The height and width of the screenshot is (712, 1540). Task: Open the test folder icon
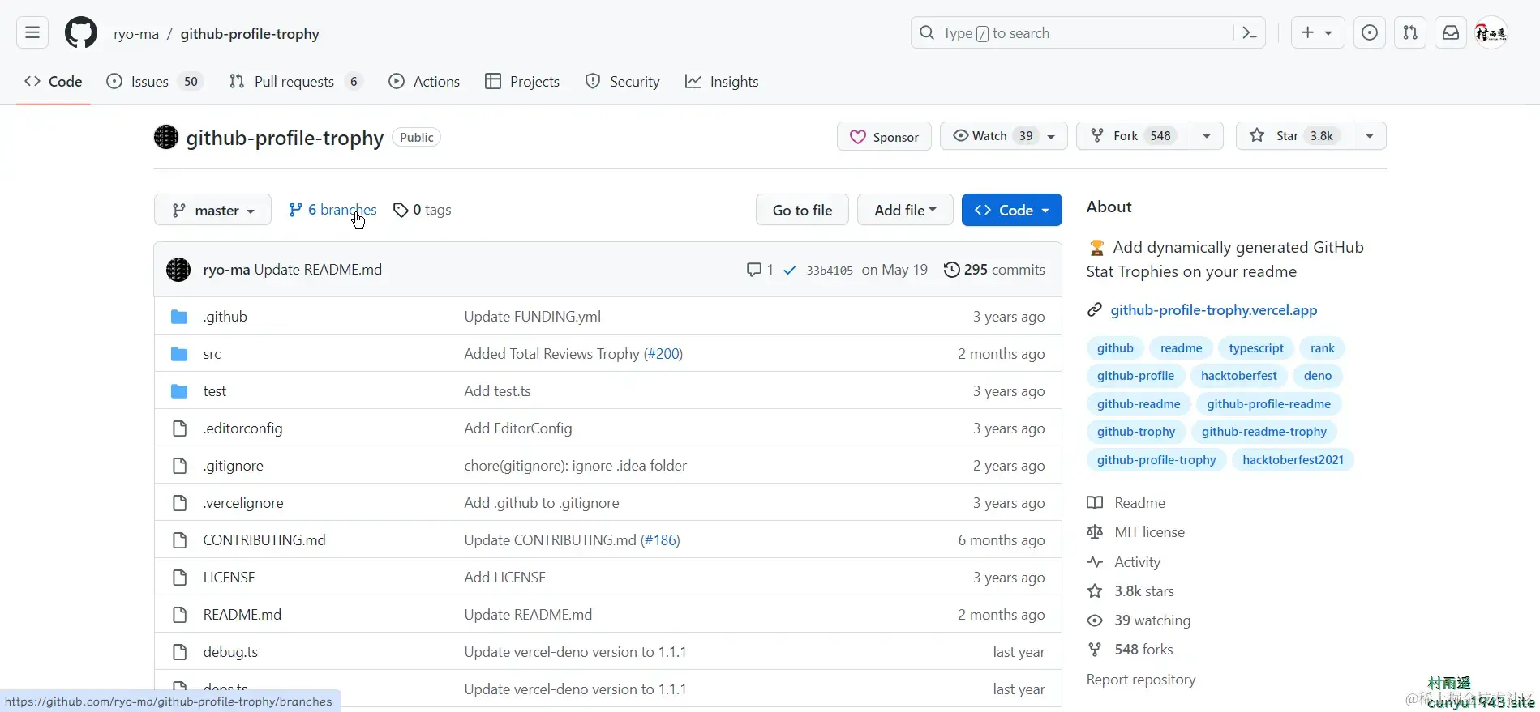(x=179, y=391)
